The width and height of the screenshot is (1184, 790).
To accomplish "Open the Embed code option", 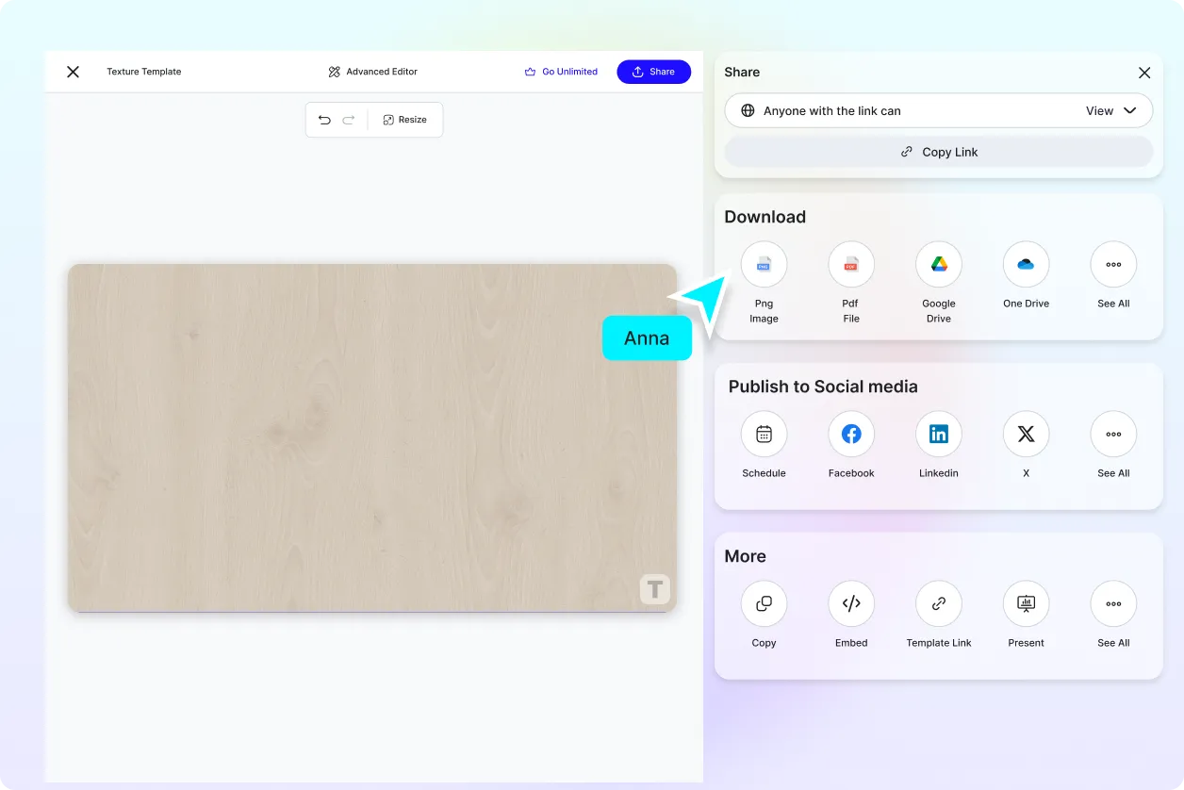I will pos(851,603).
